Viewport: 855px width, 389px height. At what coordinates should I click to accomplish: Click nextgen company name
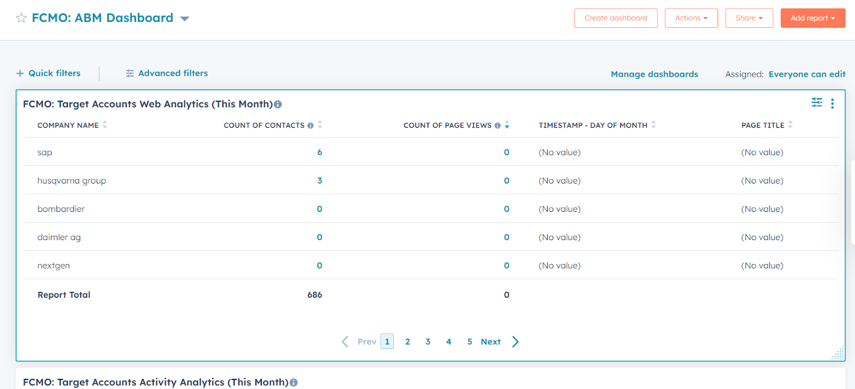(53, 266)
